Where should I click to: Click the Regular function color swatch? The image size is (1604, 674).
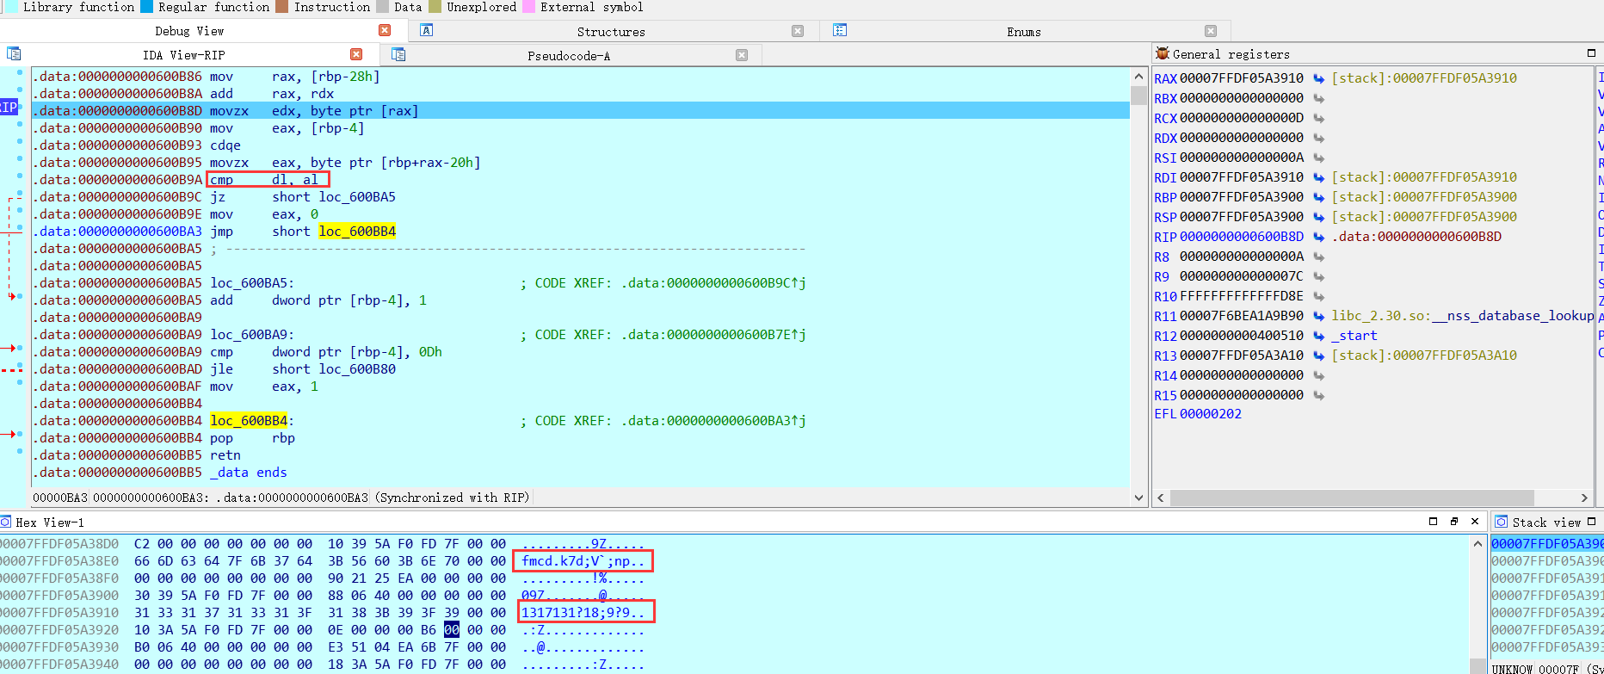146,7
